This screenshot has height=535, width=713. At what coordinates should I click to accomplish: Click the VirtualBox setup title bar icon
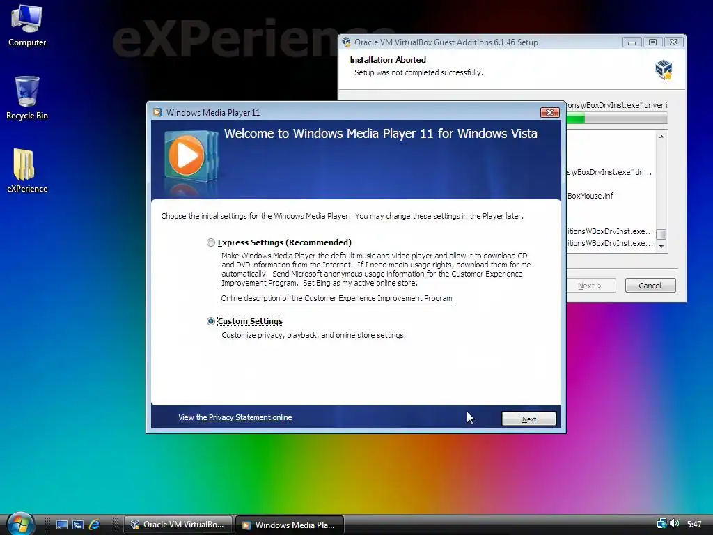pyautogui.click(x=346, y=42)
